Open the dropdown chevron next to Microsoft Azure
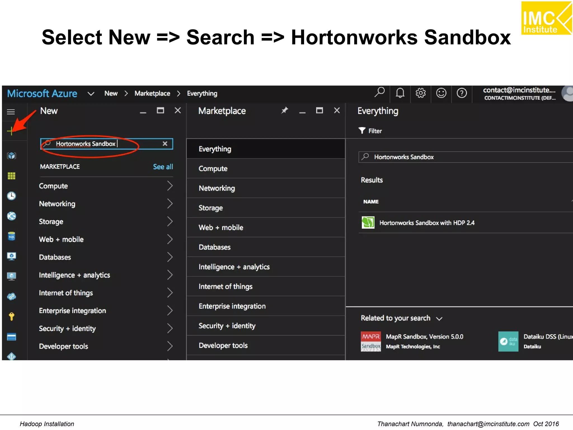The height and width of the screenshot is (430, 573). 91,94
